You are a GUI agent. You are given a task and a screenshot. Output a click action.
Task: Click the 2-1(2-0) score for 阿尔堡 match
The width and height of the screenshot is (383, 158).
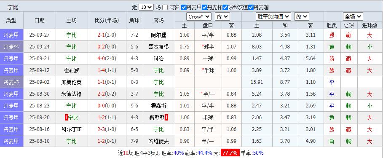[107, 35]
